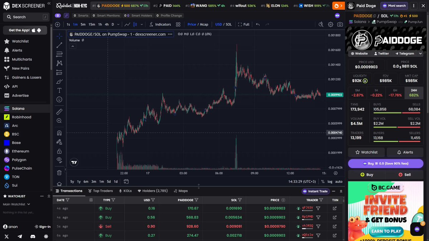This screenshot has height=241, width=429.
Task: Select the ruler measure tool
Action: click(59, 112)
